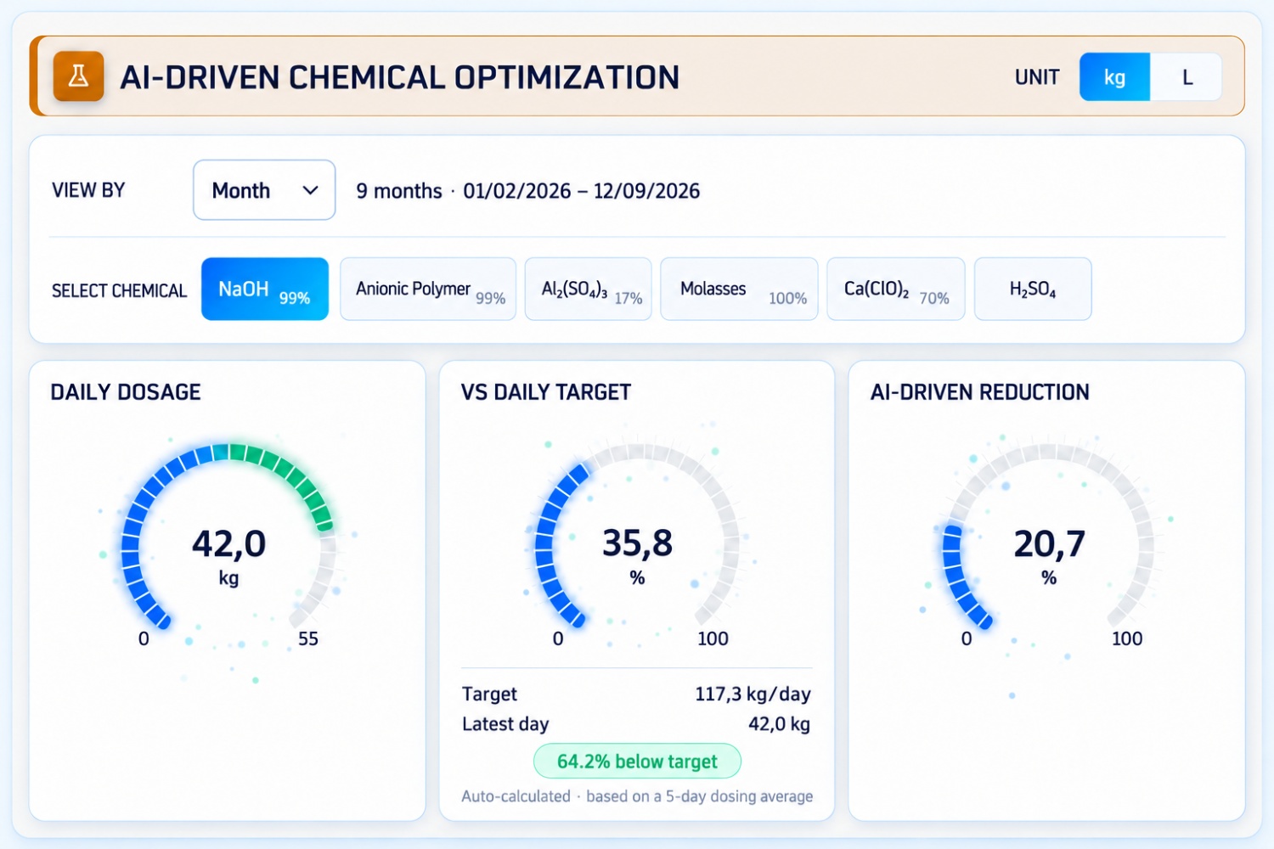Click the SELECT CHEMICAL label
1274x849 pixels.
pyautogui.click(x=119, y=291)
